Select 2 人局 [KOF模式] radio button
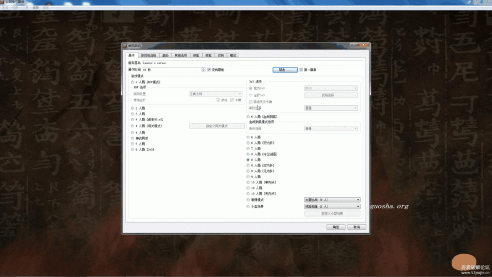 132,82
